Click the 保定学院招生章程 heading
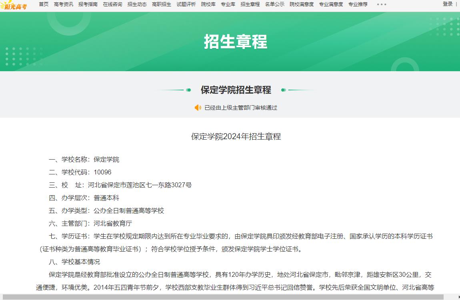This screenshot has width=460, height=300. [235, 90]
